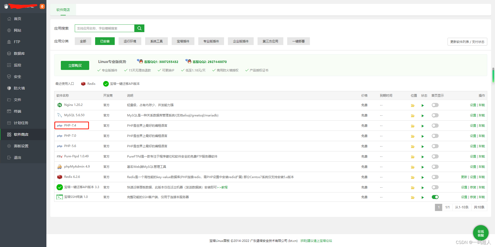Click the Redis cube icon in table
495x247 pixels.
pos(60,177)
